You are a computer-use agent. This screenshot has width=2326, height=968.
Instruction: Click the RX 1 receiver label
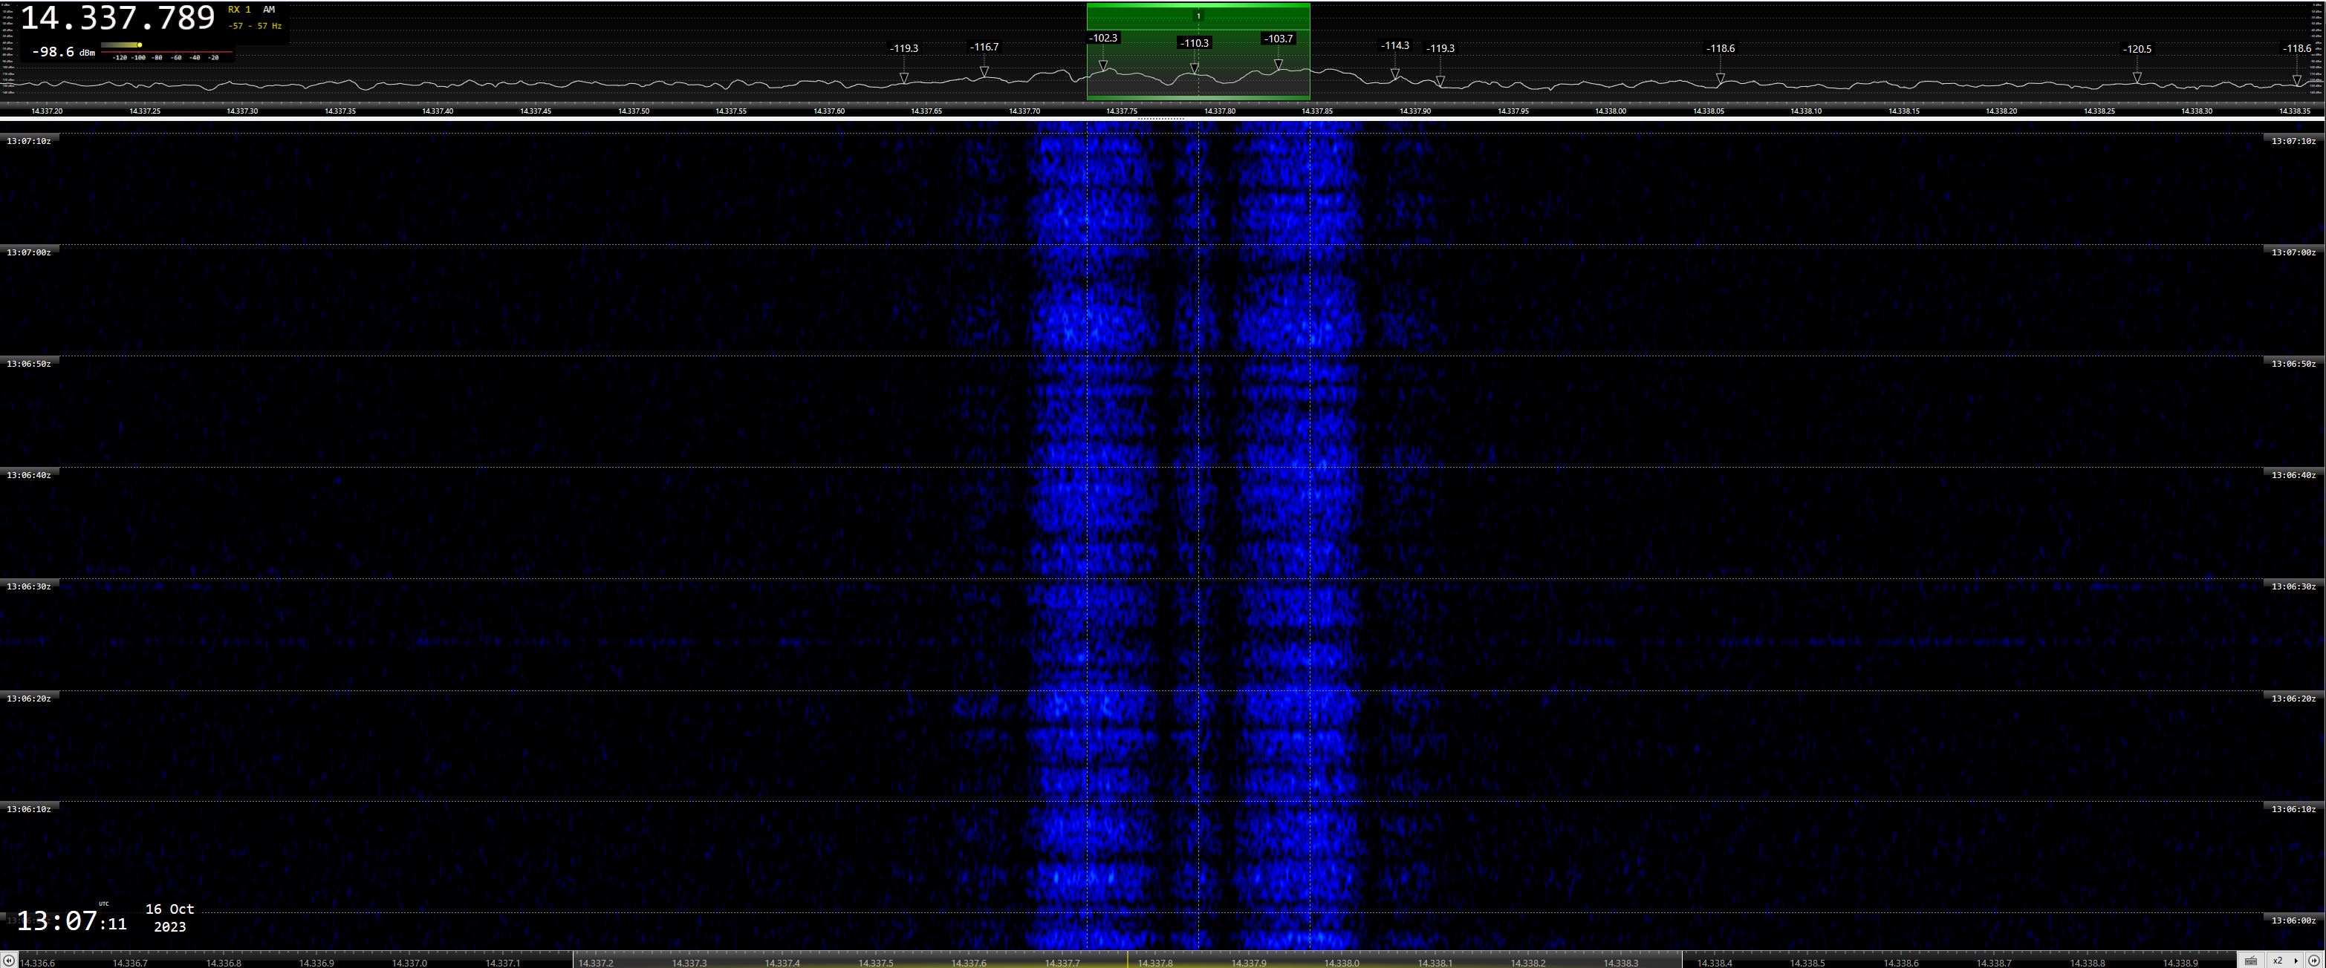(x=239, y=10)
